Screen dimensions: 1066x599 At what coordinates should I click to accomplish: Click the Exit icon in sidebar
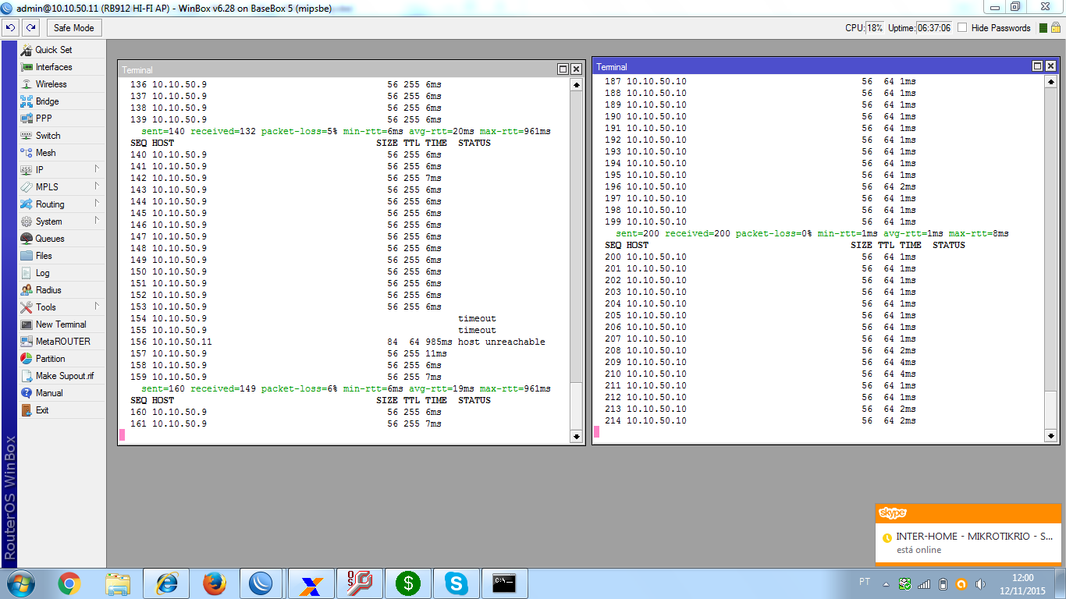point(27,410)
